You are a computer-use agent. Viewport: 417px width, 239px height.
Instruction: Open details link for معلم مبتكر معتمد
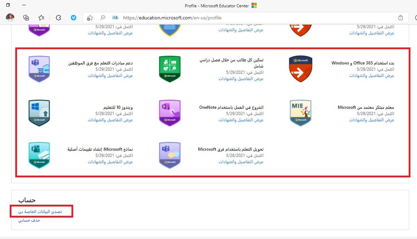click(x=372, y=120)
